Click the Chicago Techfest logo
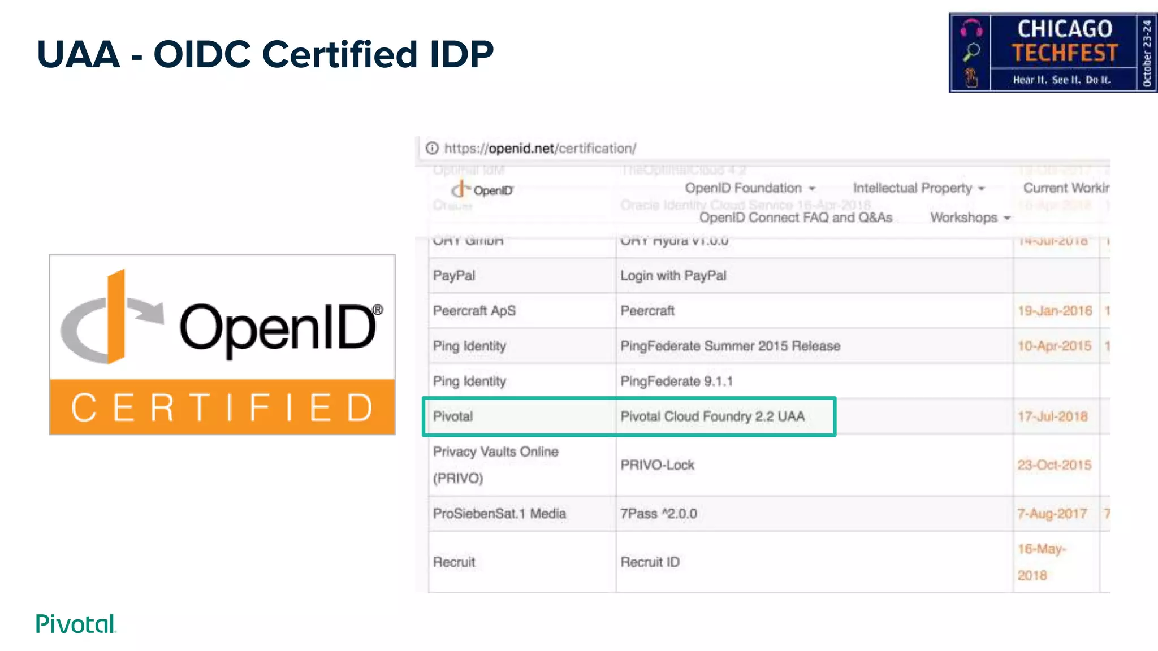The width and height of the screenshot is (1158, 651). point(1053,53)
